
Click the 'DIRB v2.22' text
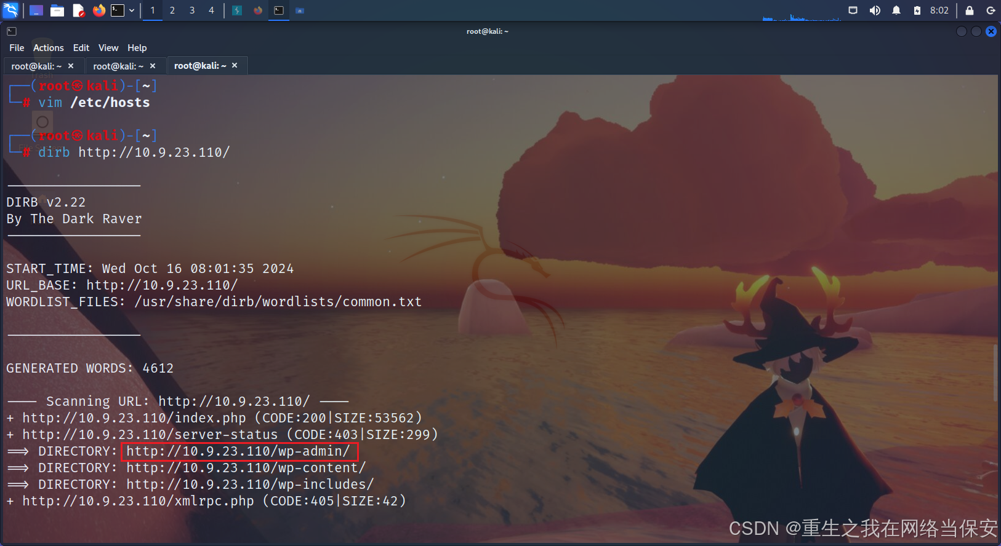tap(46, 202)
